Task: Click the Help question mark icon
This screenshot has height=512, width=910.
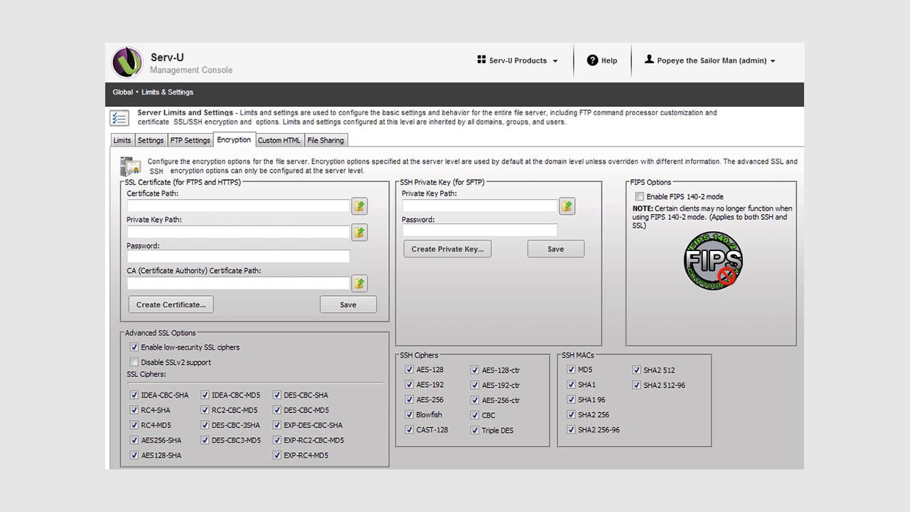Action: click(x=591, y=60)
